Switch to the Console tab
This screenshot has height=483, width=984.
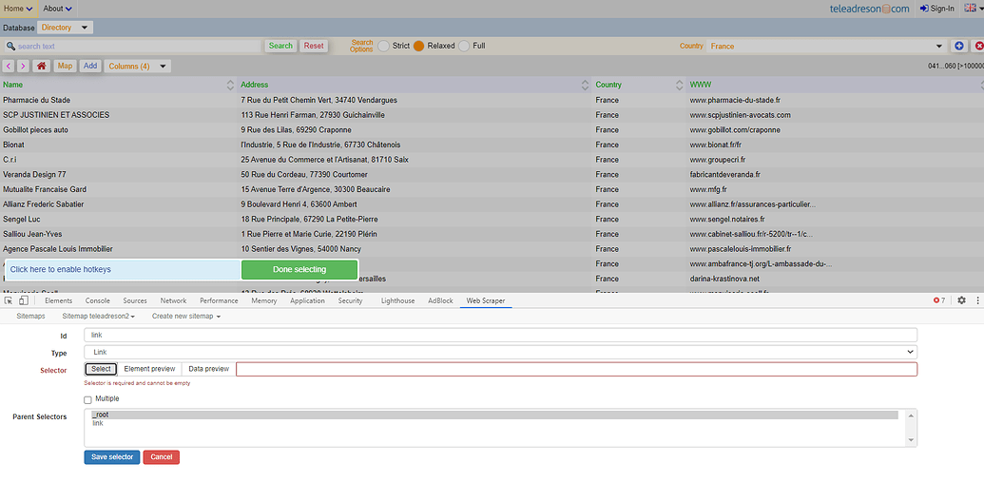97,301
